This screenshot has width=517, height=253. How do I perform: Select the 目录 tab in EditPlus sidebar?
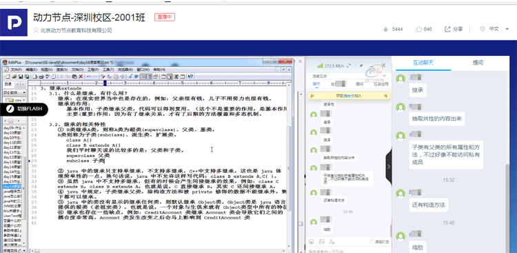[8, 84]
